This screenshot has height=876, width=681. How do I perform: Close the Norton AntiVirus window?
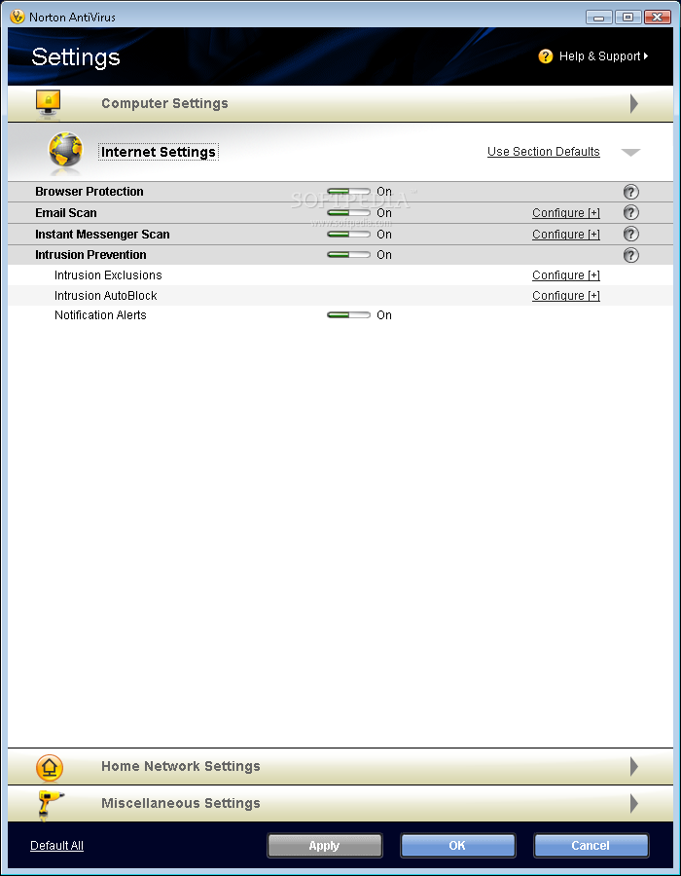pos(657,18)
